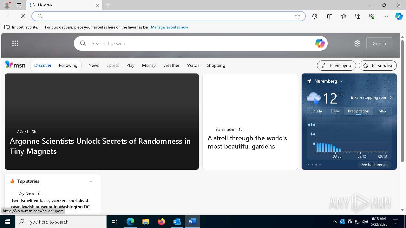This screenshot has width=406, height=228.
Task: Open Two Israeli embassy workers story
Action: [50, 204]
